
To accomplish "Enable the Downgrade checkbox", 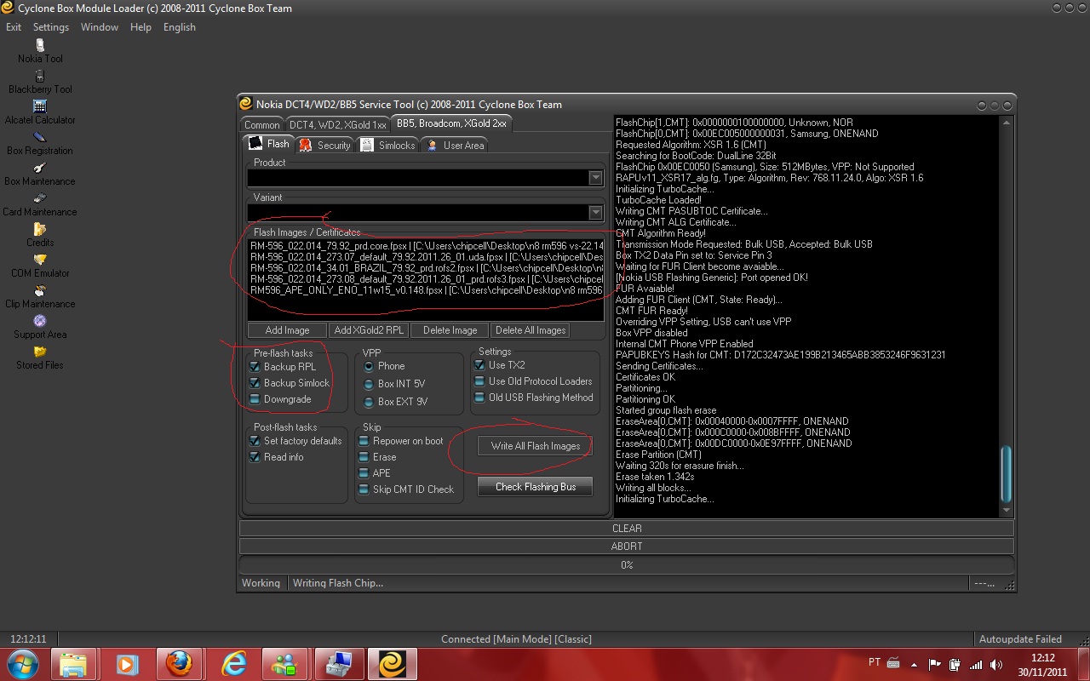I will point(255,398).
